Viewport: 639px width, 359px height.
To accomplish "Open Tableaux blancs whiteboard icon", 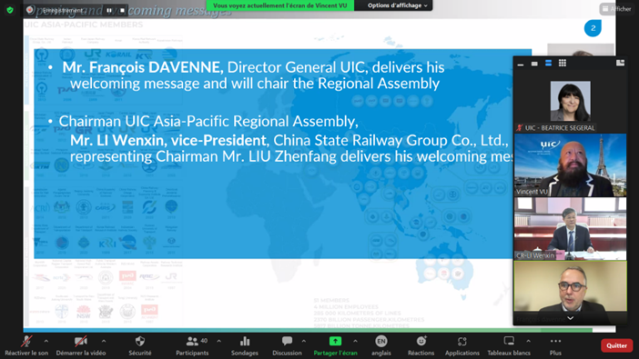I will [509, 341].
